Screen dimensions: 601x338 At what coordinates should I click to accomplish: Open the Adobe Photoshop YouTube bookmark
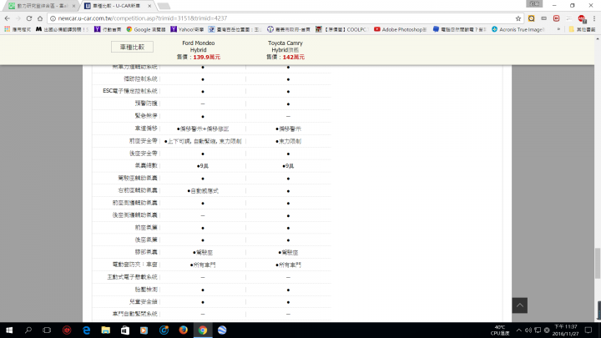tap(400, 29)
